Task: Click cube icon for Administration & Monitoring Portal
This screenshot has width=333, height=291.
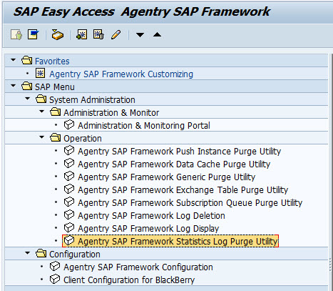Action: [x=69, y=124]
